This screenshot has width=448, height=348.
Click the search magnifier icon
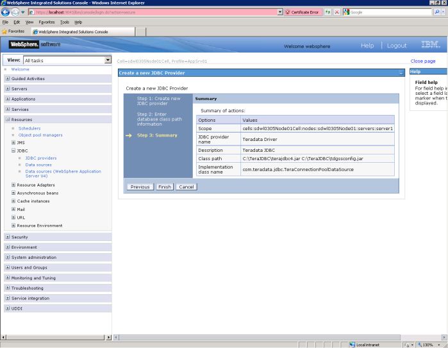(x=436, y=12)
